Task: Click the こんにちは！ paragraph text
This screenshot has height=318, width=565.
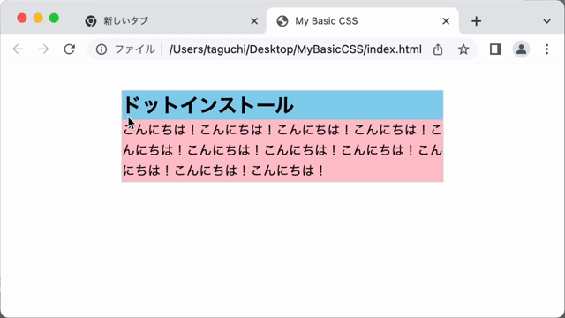Action: click(x=282, y=150)
